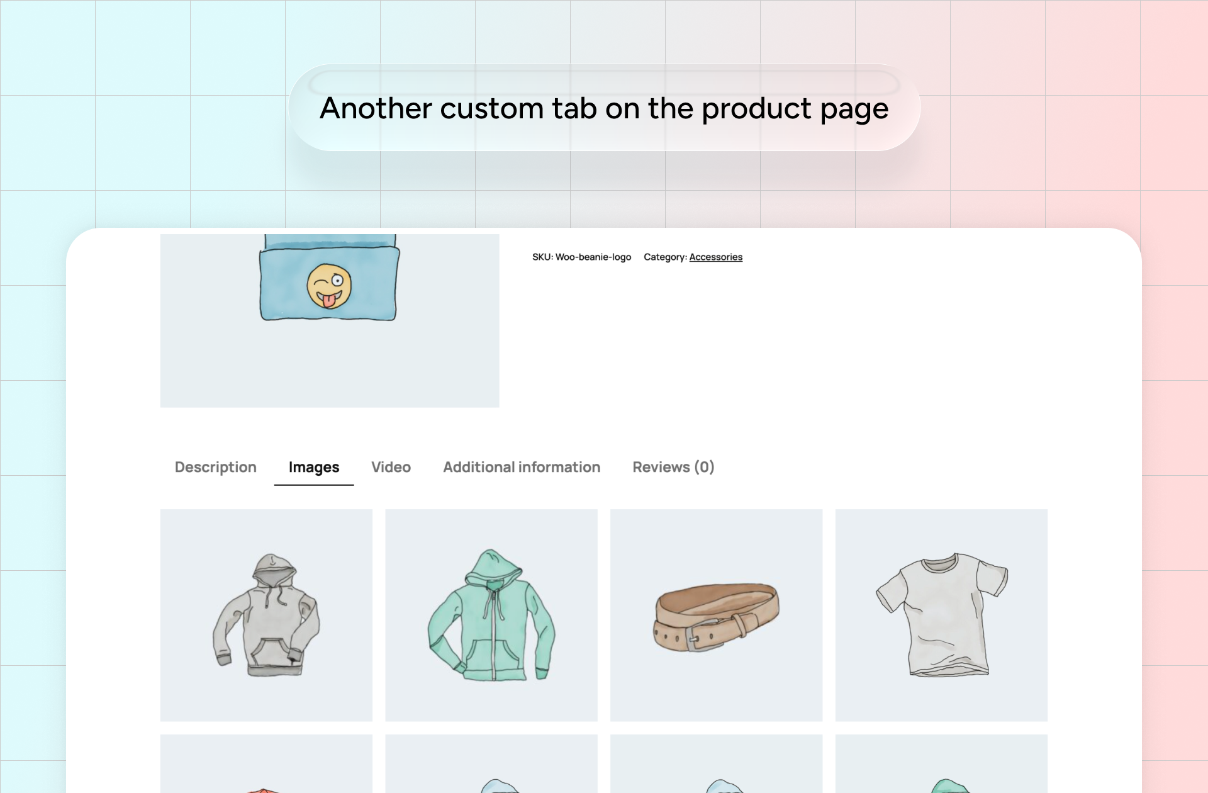Click the currently active Images tab
Screen dimensions: 1208x793
pyautogui.click(x=313, y=467)
